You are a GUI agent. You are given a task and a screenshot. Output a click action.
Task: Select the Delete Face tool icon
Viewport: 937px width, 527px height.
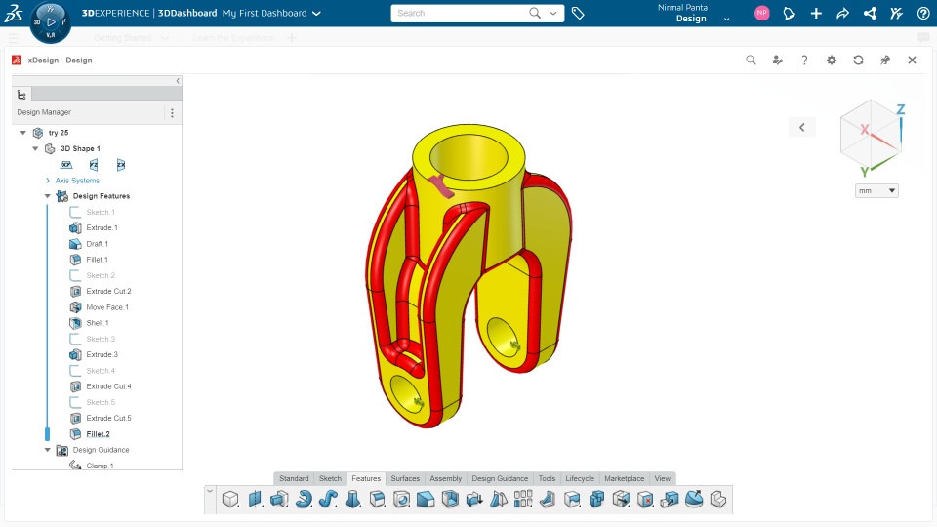pyautogui.click(x=645, y=499)
